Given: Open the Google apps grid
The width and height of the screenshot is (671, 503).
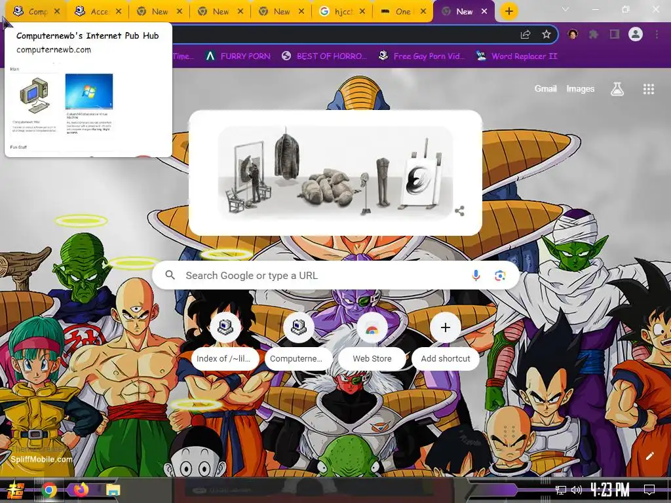Looking at the screenshot, I should tap(648, 89).
